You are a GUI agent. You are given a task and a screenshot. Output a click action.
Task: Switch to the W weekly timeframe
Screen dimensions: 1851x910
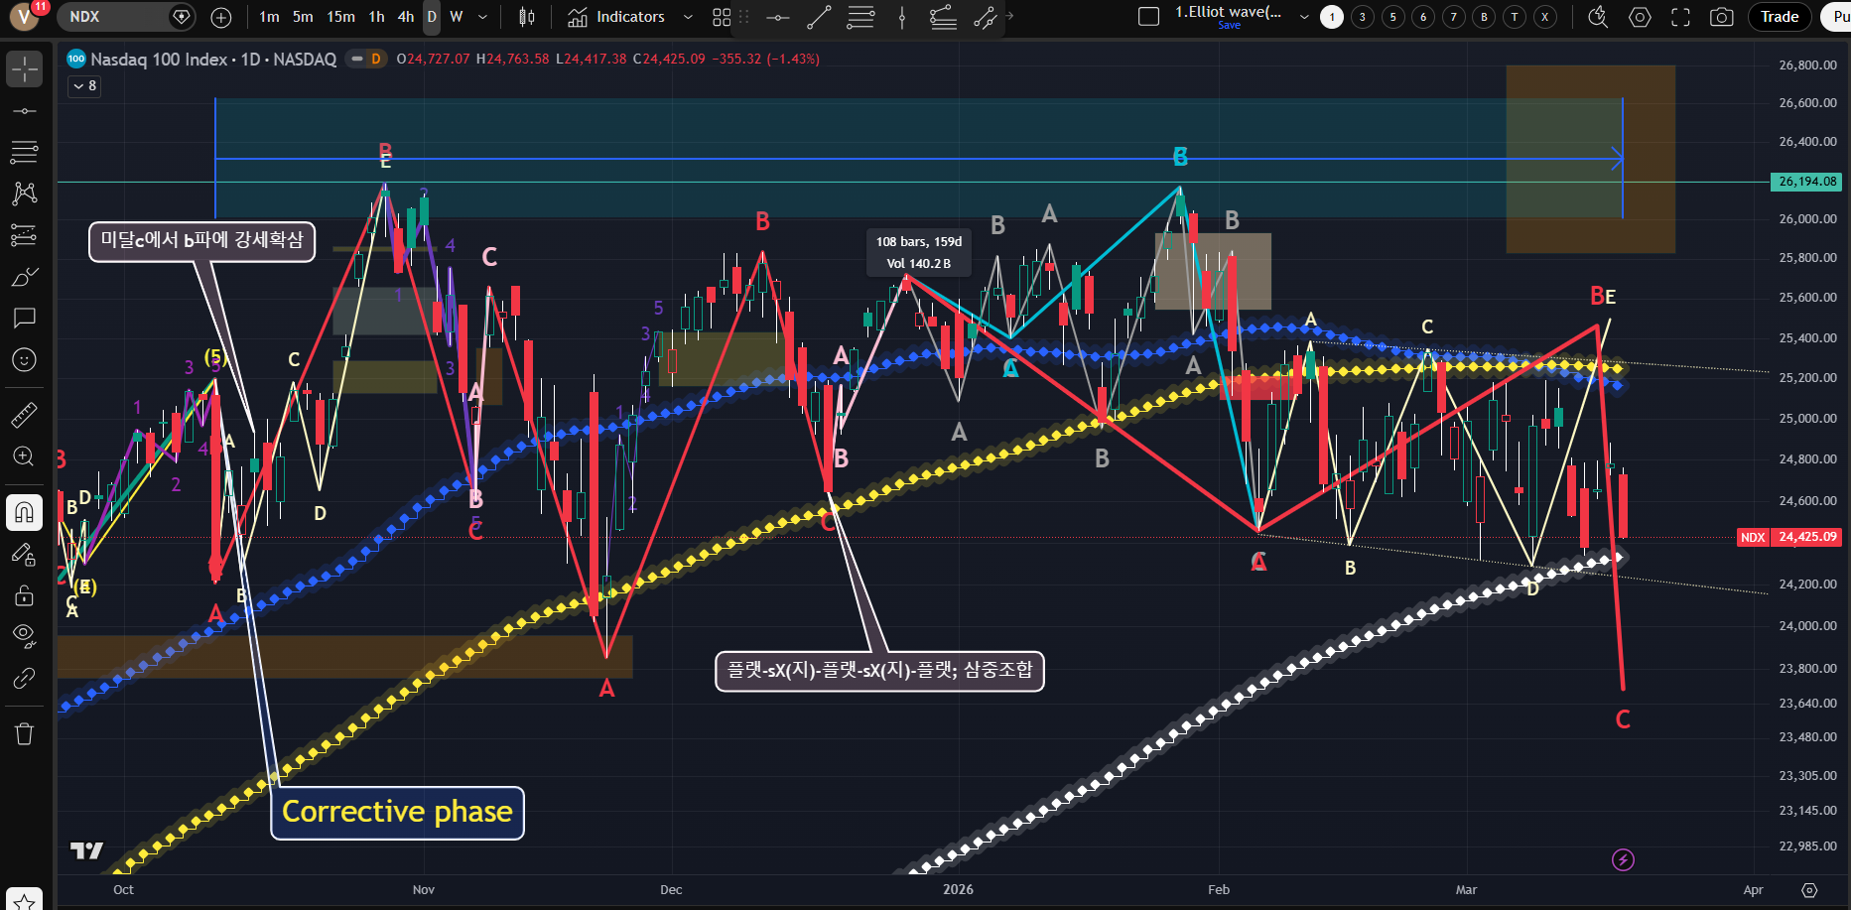tap(457, 17)
